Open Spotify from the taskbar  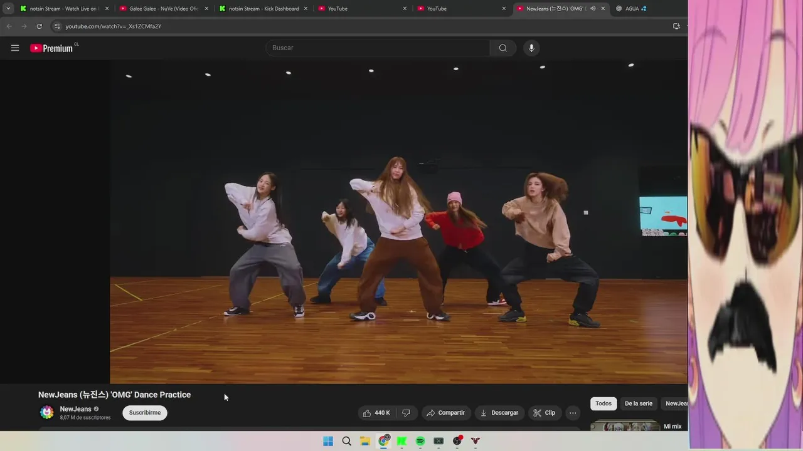420,441
